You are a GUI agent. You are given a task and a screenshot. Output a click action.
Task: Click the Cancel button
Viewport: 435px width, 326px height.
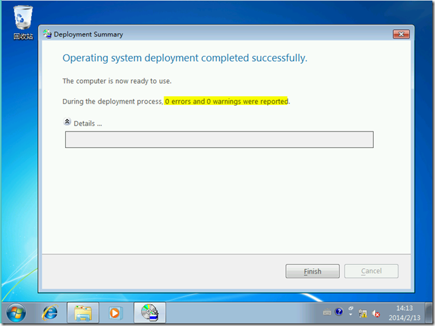coord(371,271)
